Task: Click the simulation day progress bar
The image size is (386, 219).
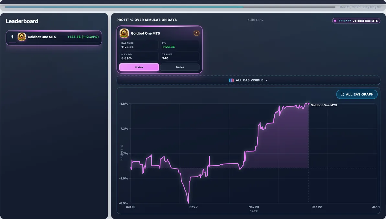Action: 170,7
